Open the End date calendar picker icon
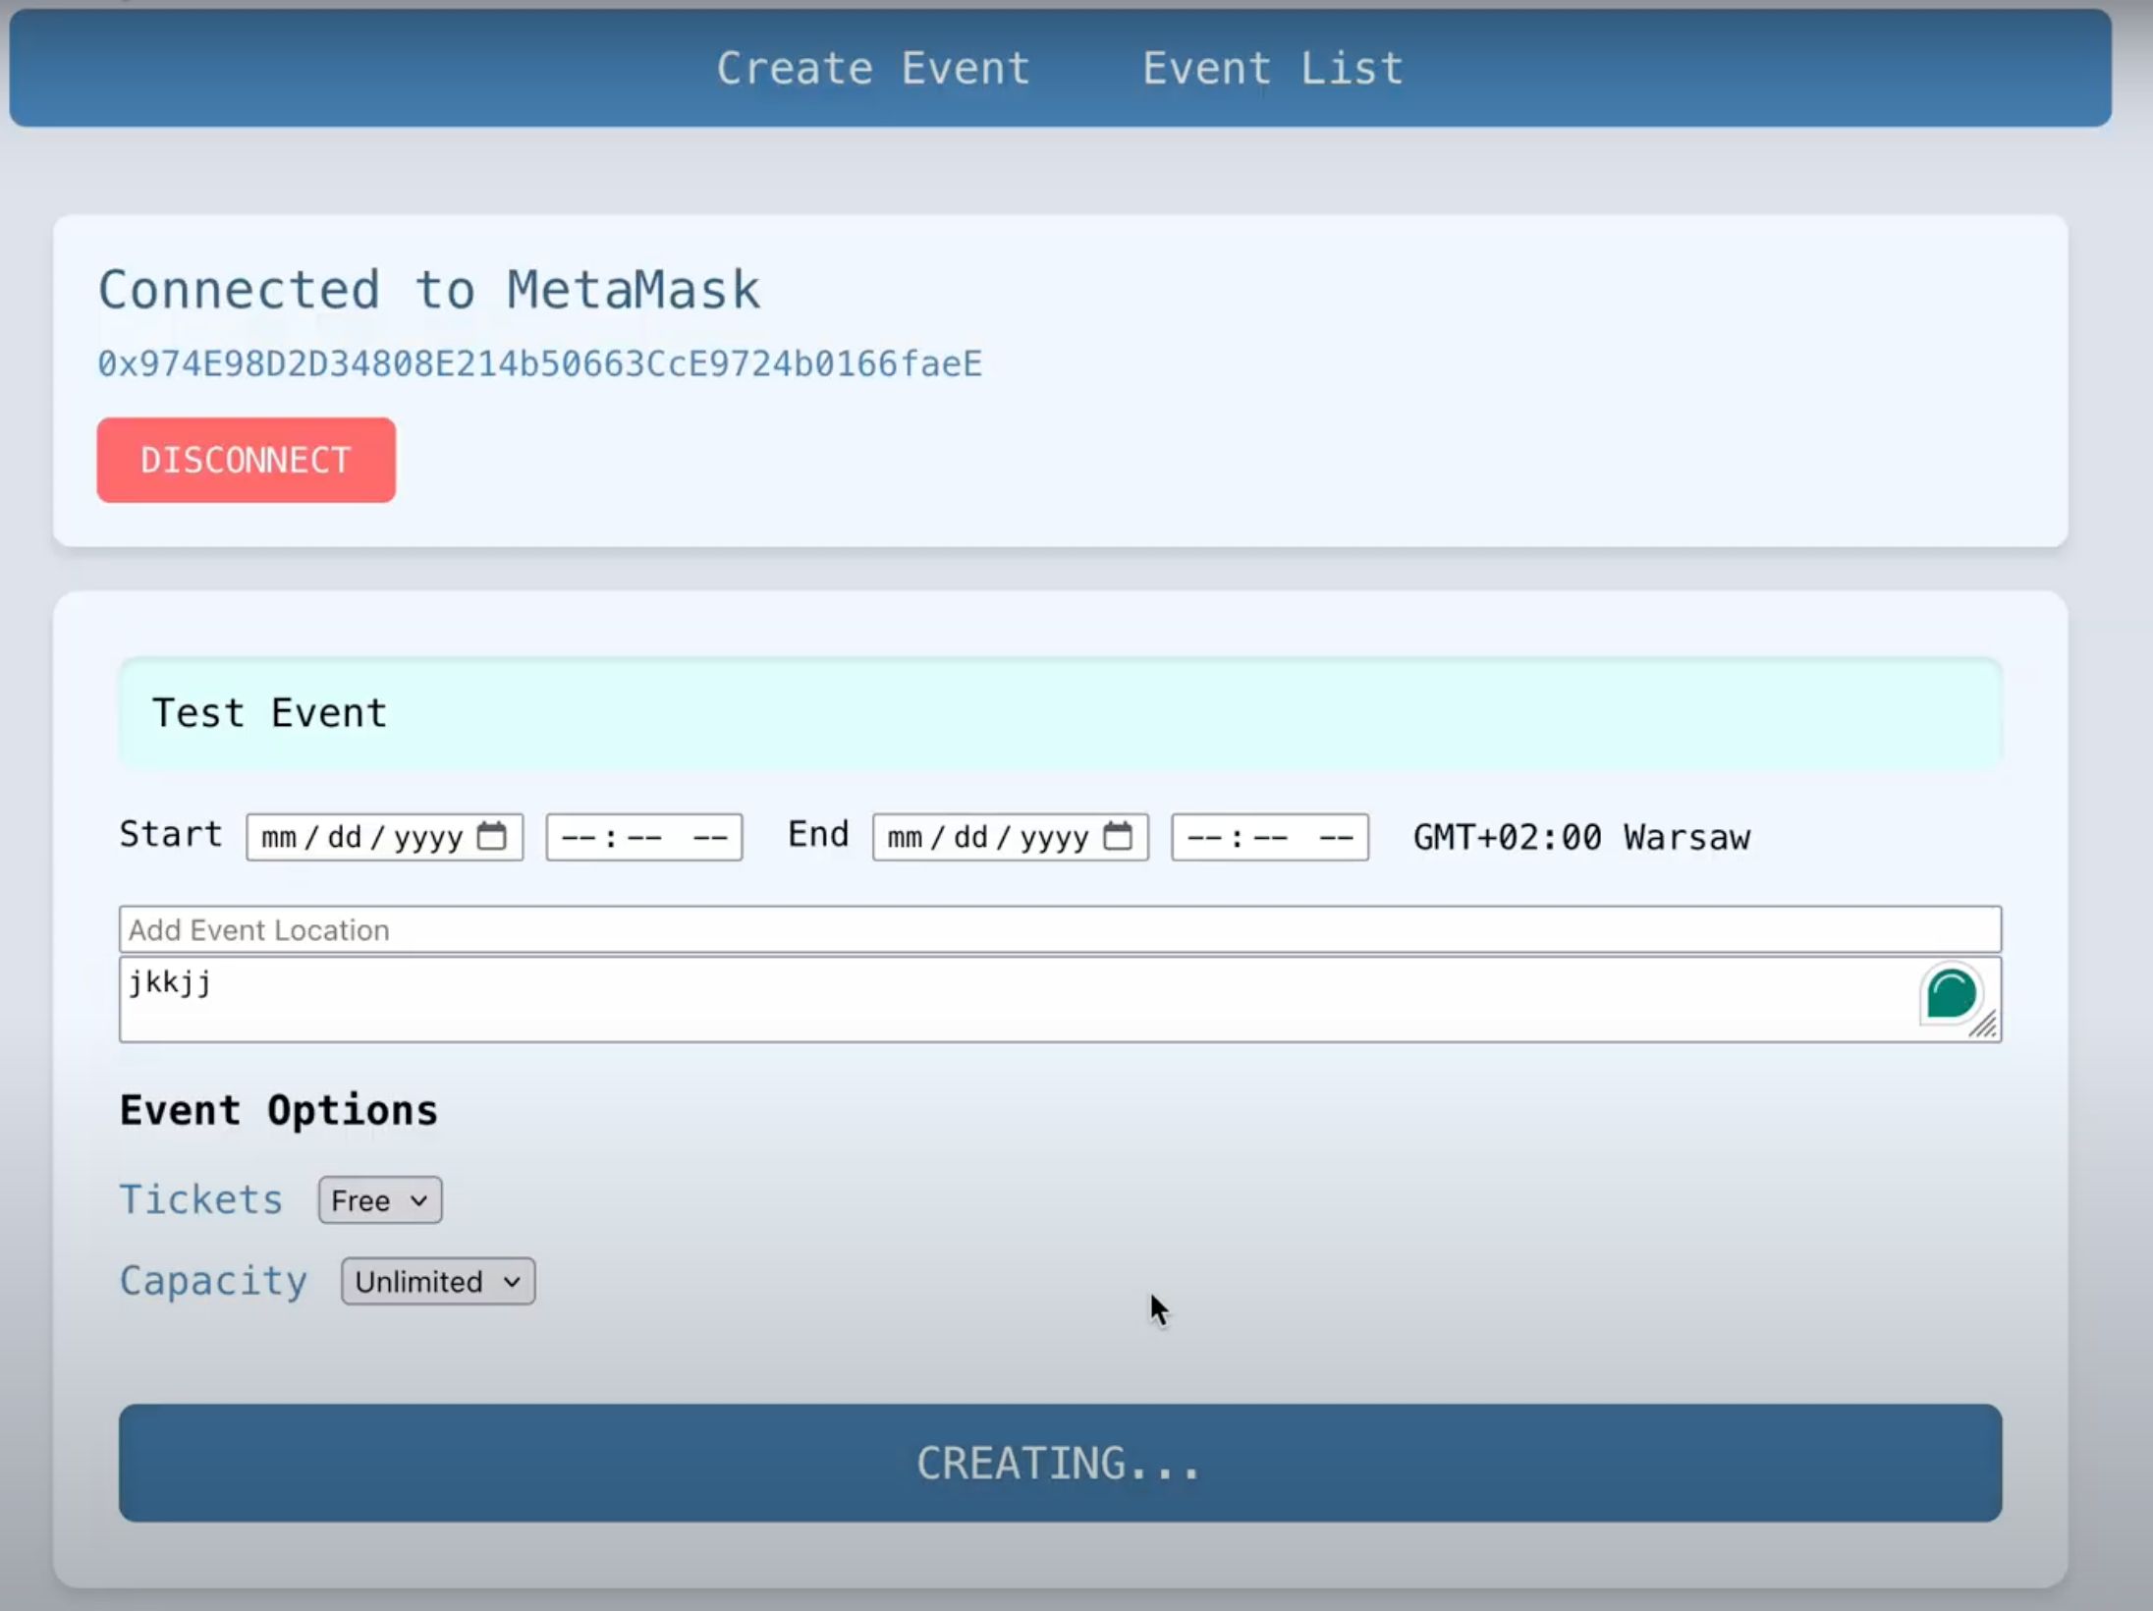2153x1611 pixels. click(x=1117, y=836)
